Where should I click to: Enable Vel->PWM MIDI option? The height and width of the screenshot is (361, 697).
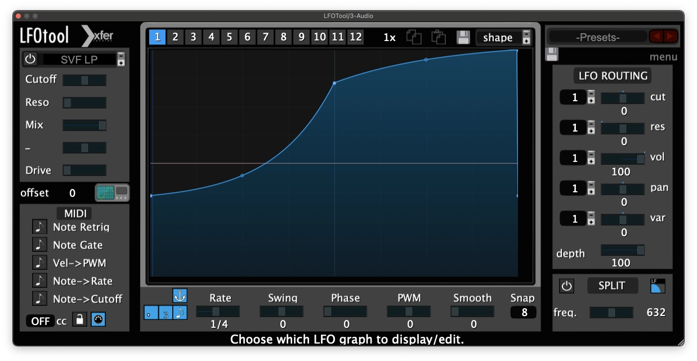click(39, 263)
